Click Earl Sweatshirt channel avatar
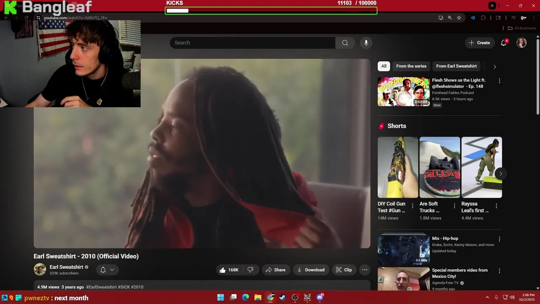Image resolution: width=540 pixels, height=304 pixels. (x=40, y=269)
